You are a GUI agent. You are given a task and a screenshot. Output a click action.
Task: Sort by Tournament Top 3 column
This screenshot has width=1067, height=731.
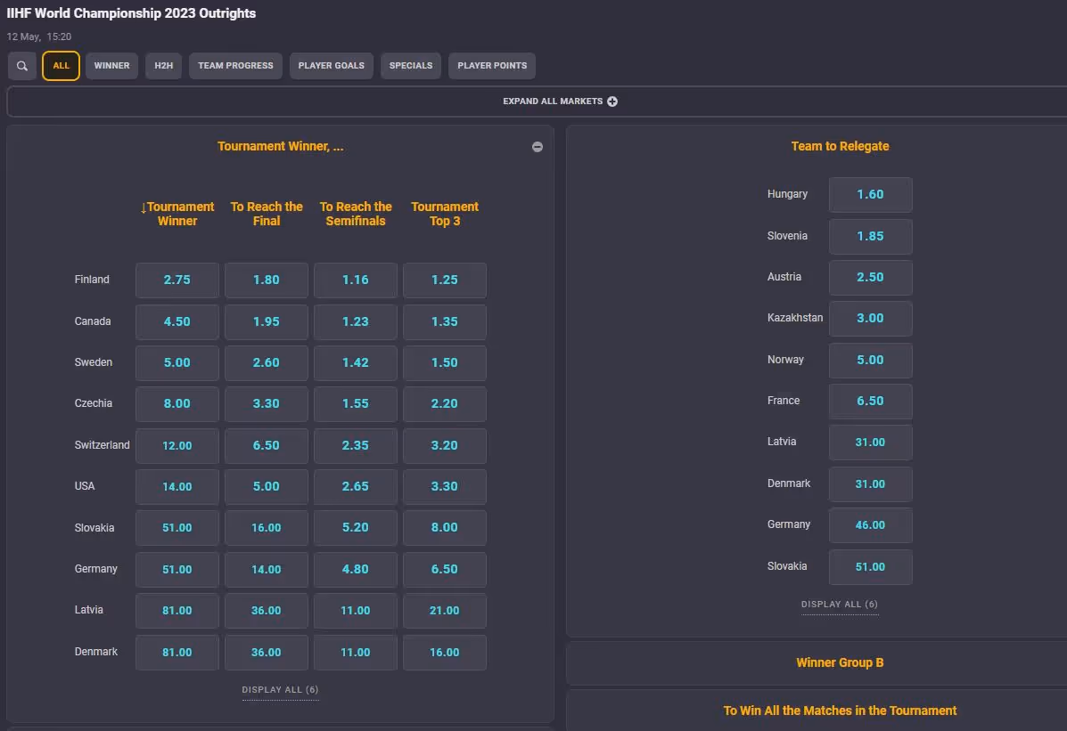coord(445,214)
